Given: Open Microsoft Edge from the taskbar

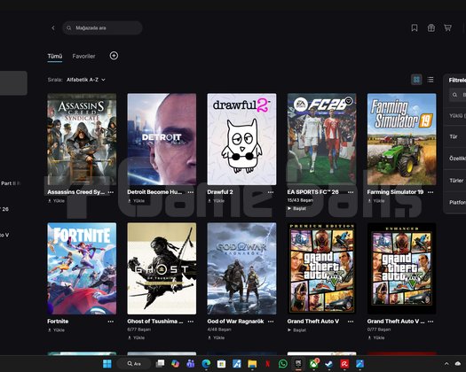Looking at the screenshot, I should coord(206,364).
